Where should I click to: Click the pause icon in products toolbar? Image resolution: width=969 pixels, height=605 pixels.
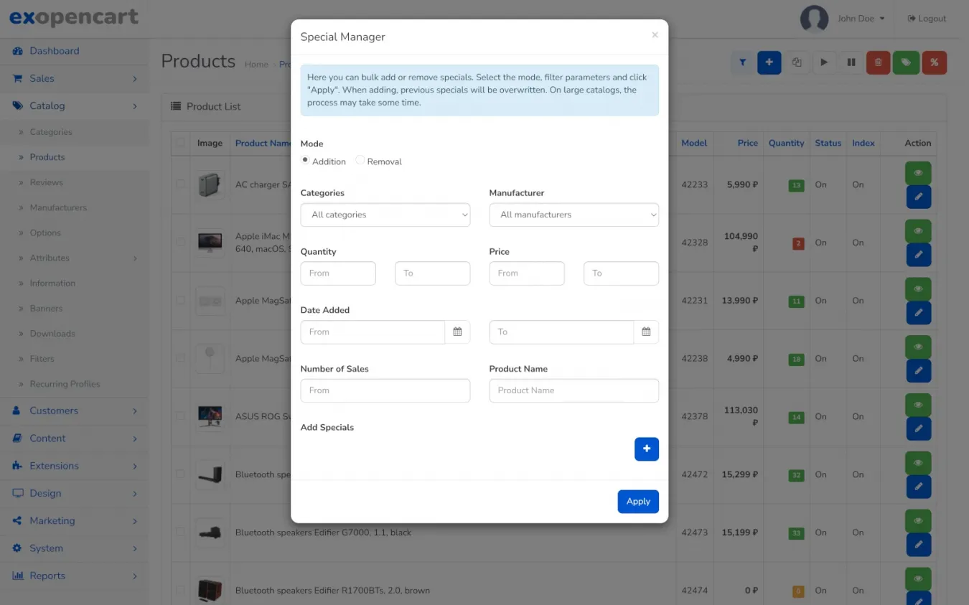point(851,62)
